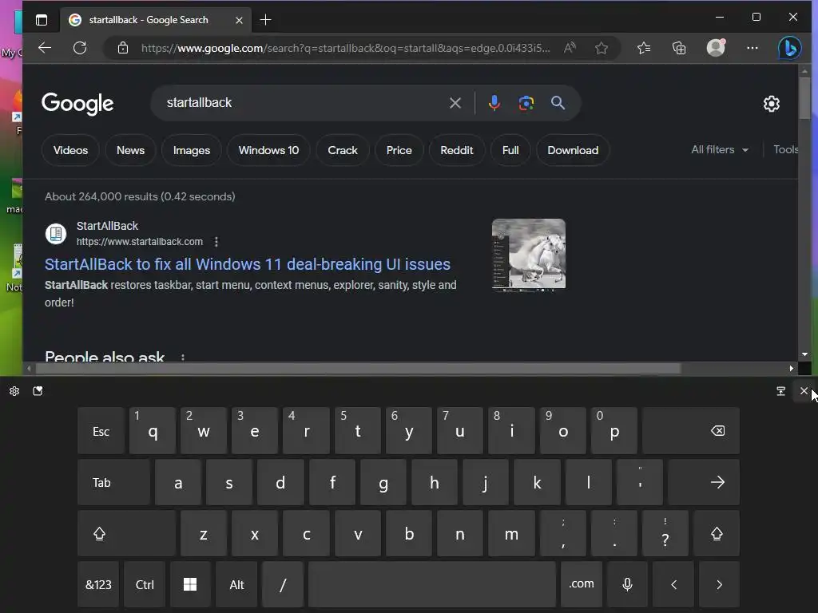Close the touch keyboard
The image size is (818, 613).
tap(804, 390)
